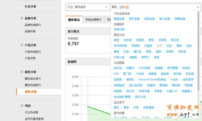
Task: Pick the 紫色 color option
Action: coord(117,40)
